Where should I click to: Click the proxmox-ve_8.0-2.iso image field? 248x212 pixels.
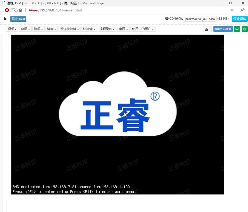coord(200,19)
